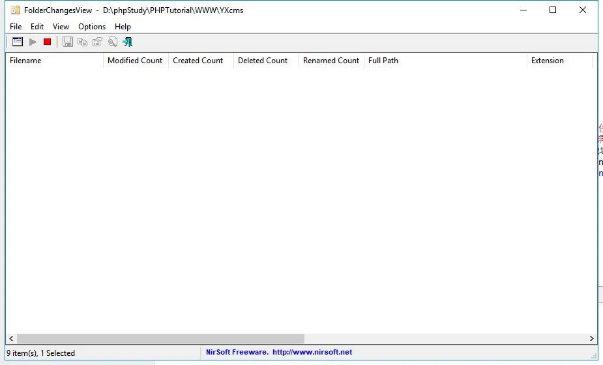Screen dimensions: 603x365
Task: Click the Find toolbar icon
Action: (x=112, y=42)
